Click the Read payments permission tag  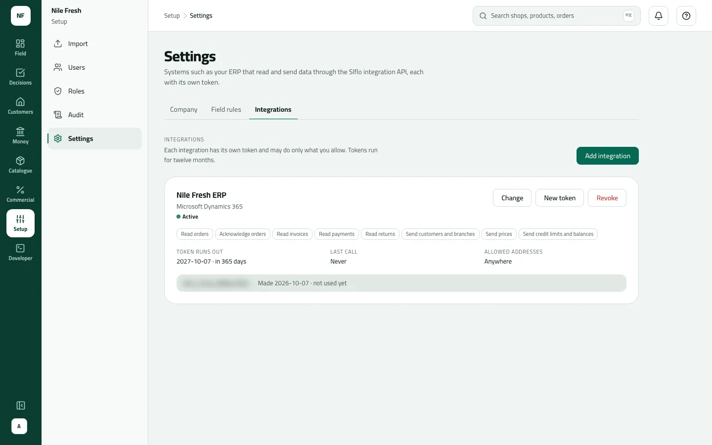(x=337, y=234)
